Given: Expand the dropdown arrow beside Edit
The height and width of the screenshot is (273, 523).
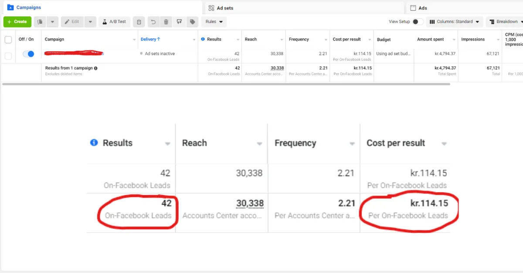Looking at the screenshot, I should pyautogui.click(x=90, y=22).
